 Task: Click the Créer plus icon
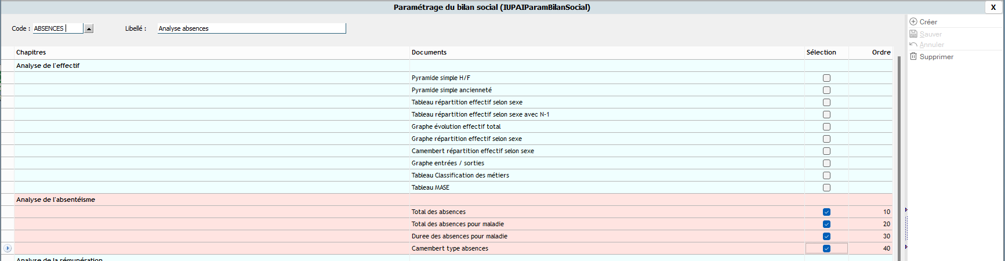point(913,21)
